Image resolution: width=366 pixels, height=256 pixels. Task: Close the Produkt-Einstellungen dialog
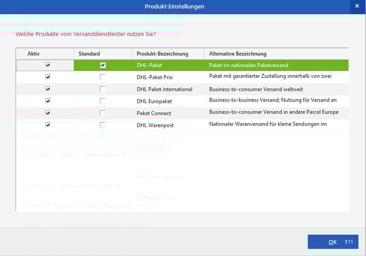click(x=357, y=6)
